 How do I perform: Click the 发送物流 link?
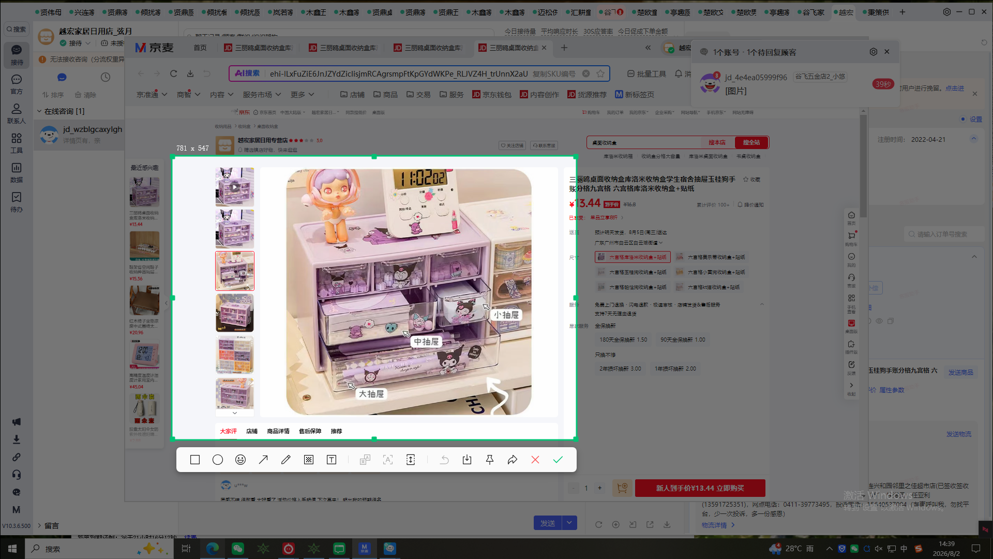pyautogui.click(x=959, y=434)
